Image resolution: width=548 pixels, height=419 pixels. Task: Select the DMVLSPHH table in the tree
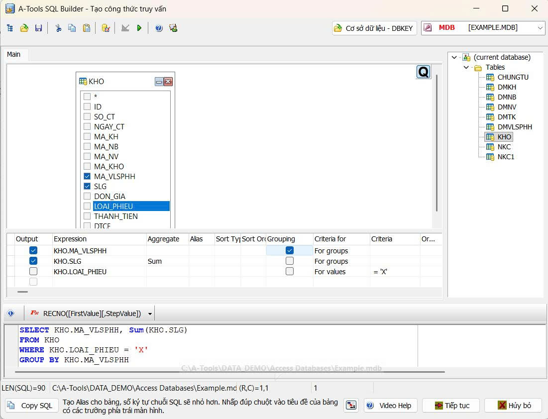tap(514, 127)
